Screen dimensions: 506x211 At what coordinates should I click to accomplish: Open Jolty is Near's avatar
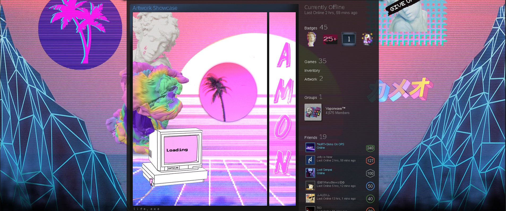coord(310,160)
